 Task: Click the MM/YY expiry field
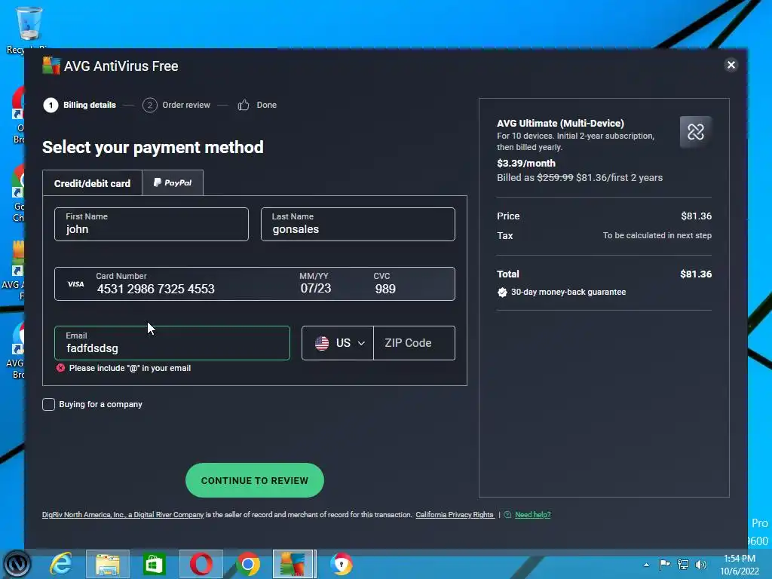pos(316,284)
